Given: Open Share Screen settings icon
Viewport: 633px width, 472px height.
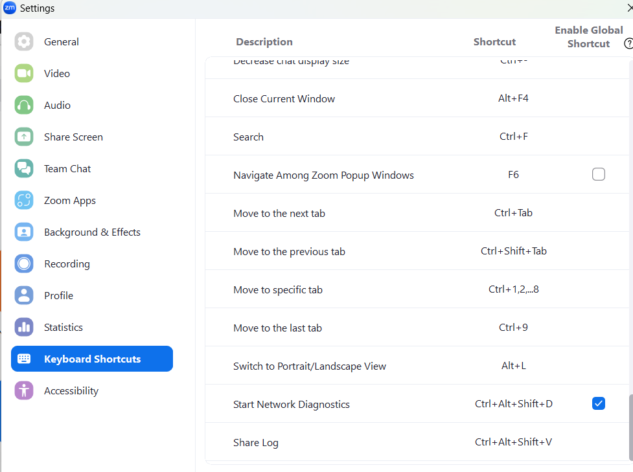Looking at the screenshot, I should coord(24,137).
